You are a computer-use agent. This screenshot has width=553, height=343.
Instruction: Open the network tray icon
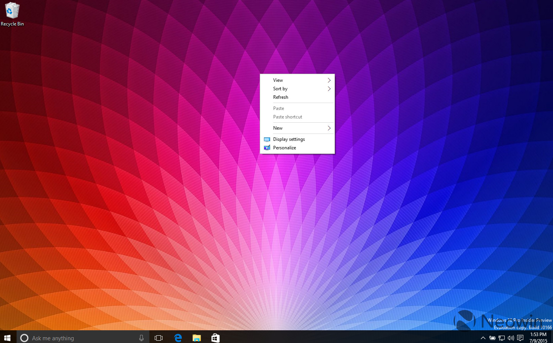[502, 338]
